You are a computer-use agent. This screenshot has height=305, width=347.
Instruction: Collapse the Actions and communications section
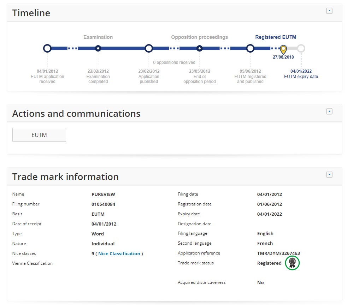pos(329,112)
